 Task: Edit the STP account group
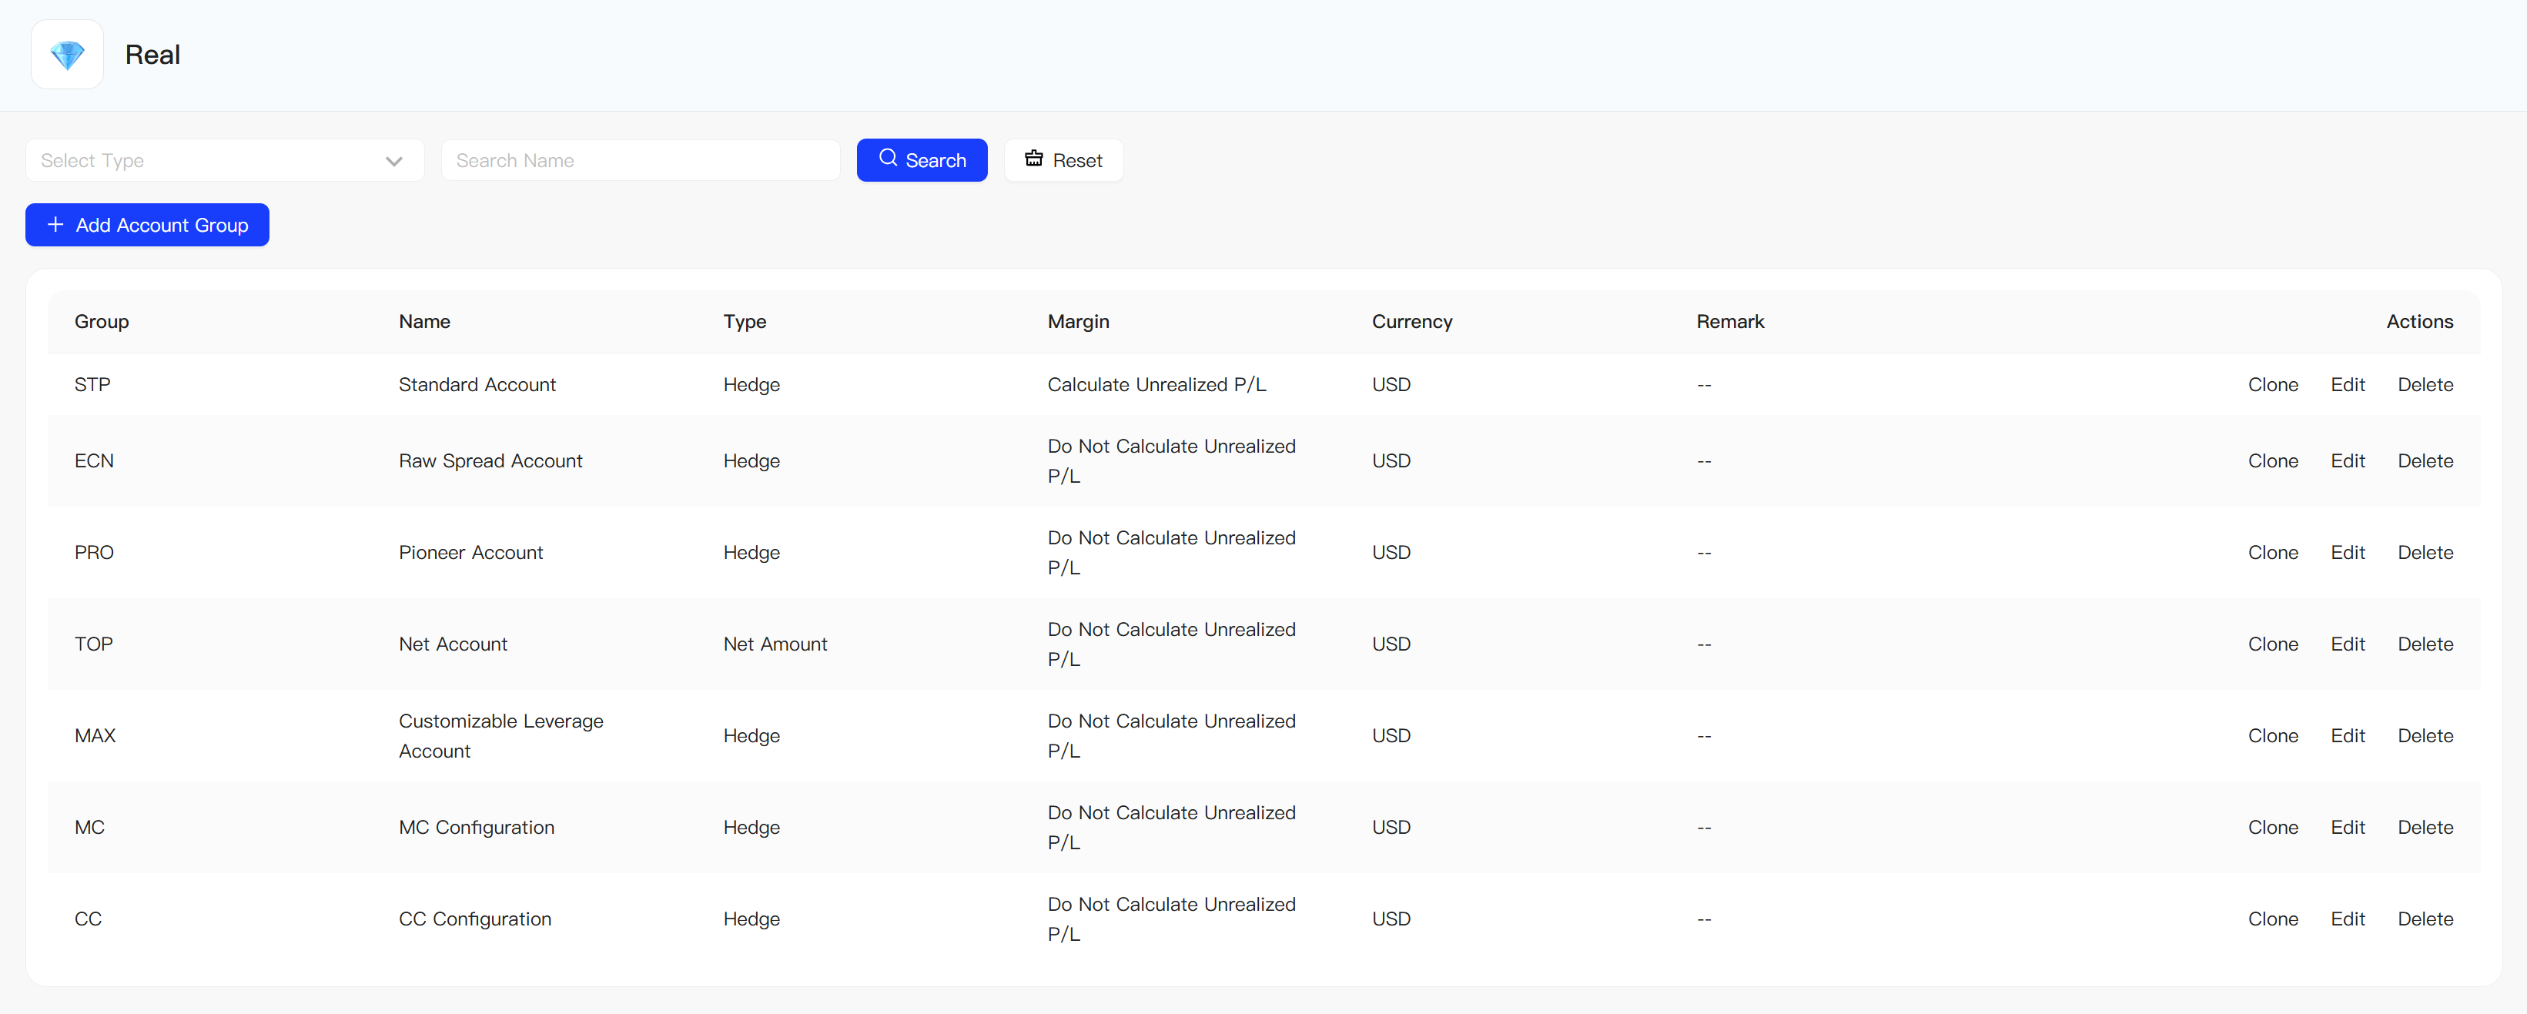[2348, 384]
